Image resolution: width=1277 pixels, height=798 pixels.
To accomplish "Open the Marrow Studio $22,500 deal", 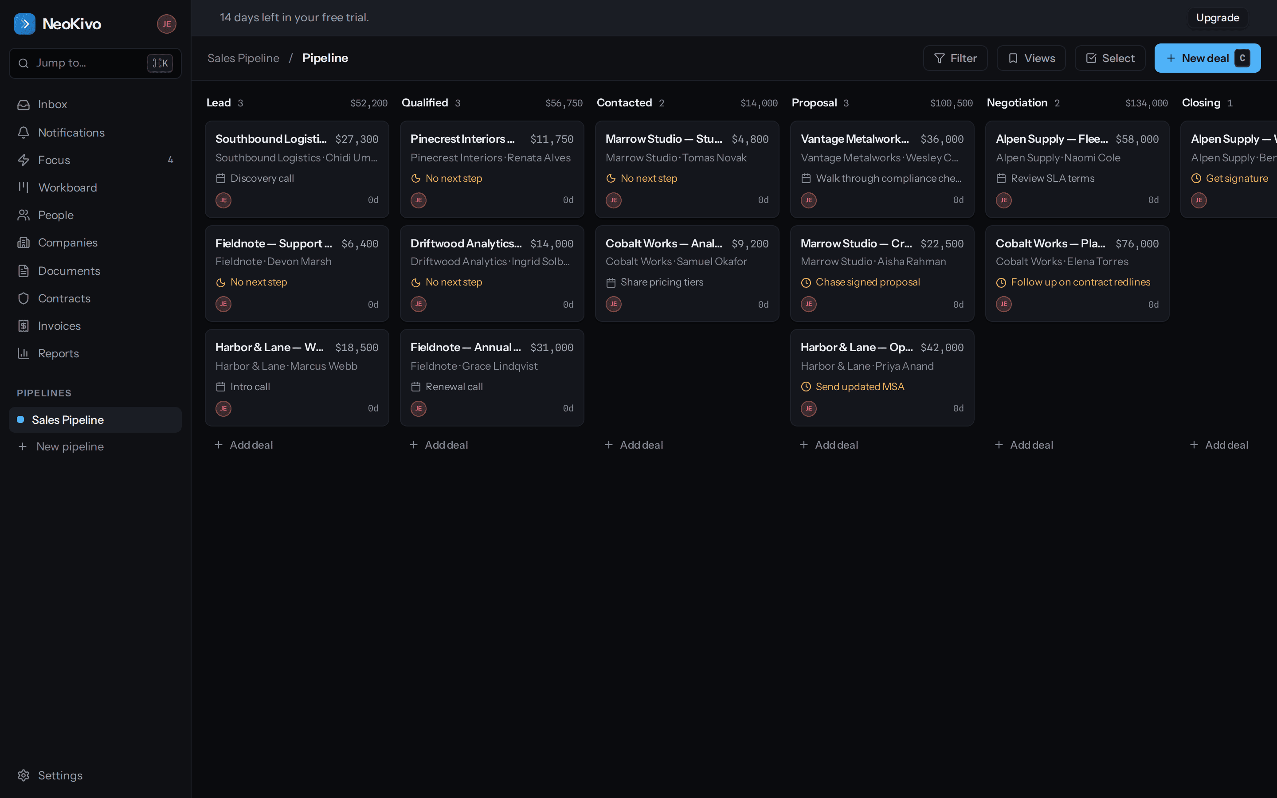I will coord(882,274).
